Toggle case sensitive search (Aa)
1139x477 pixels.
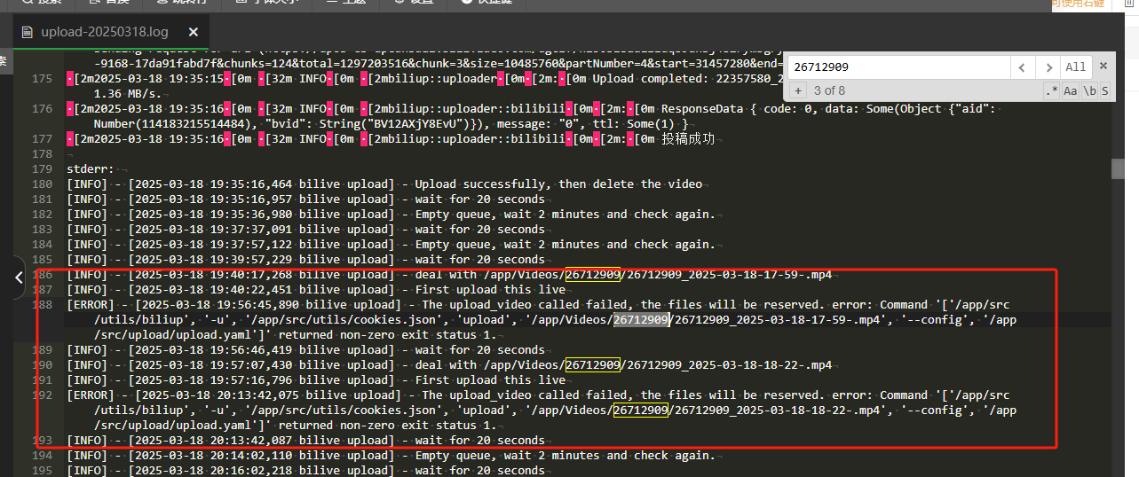(x=1070, y=90)
